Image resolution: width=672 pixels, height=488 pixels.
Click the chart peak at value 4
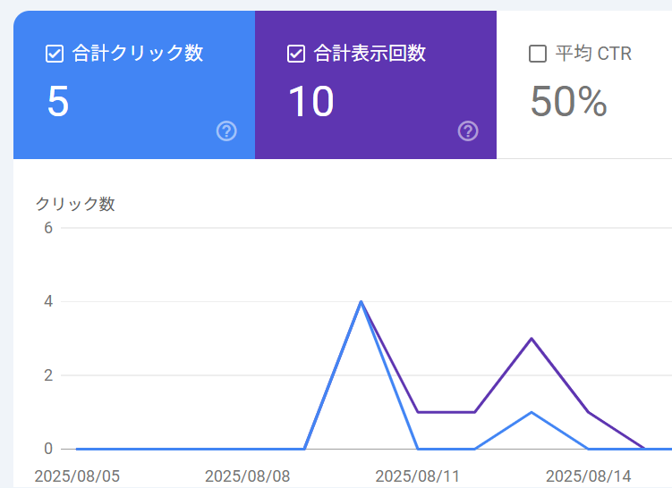click(x=361, y=301)
